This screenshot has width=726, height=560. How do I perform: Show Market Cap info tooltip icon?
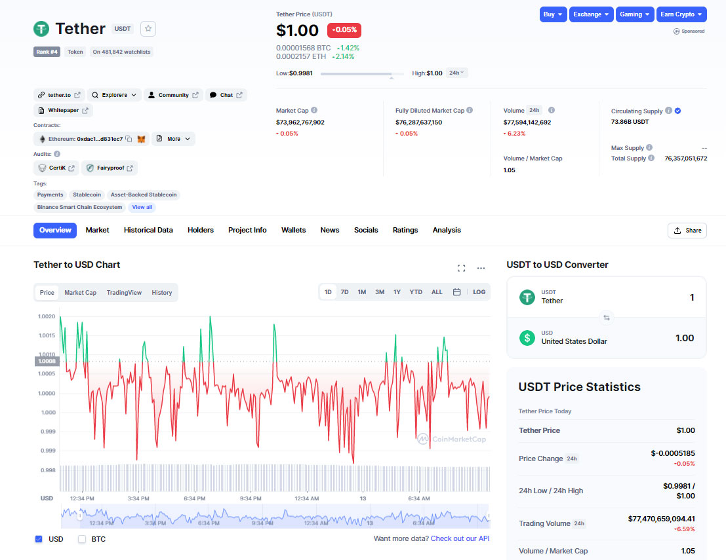314,111
